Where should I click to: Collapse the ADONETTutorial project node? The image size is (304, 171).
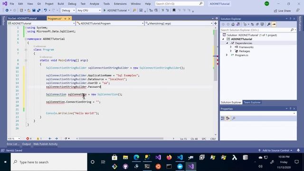pos(223,39)
